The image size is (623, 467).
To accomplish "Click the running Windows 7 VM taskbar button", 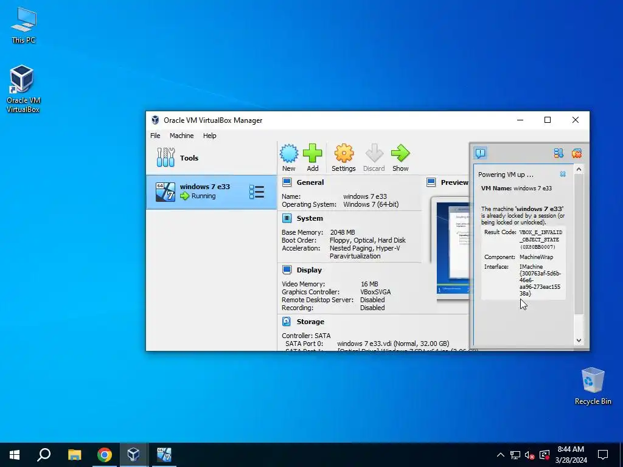I will coord(164,455).
